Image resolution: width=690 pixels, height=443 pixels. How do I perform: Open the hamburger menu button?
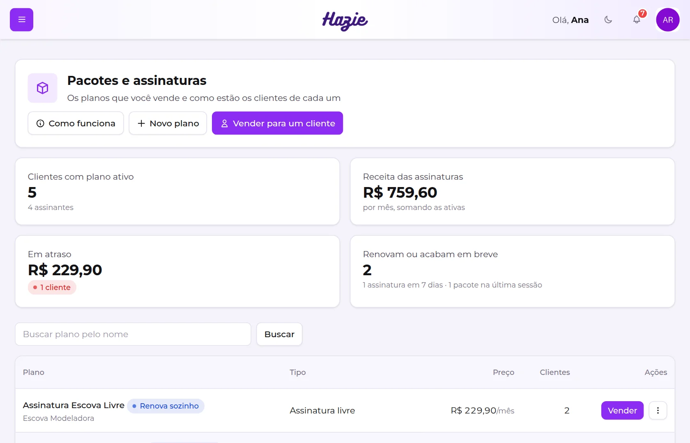21,20
